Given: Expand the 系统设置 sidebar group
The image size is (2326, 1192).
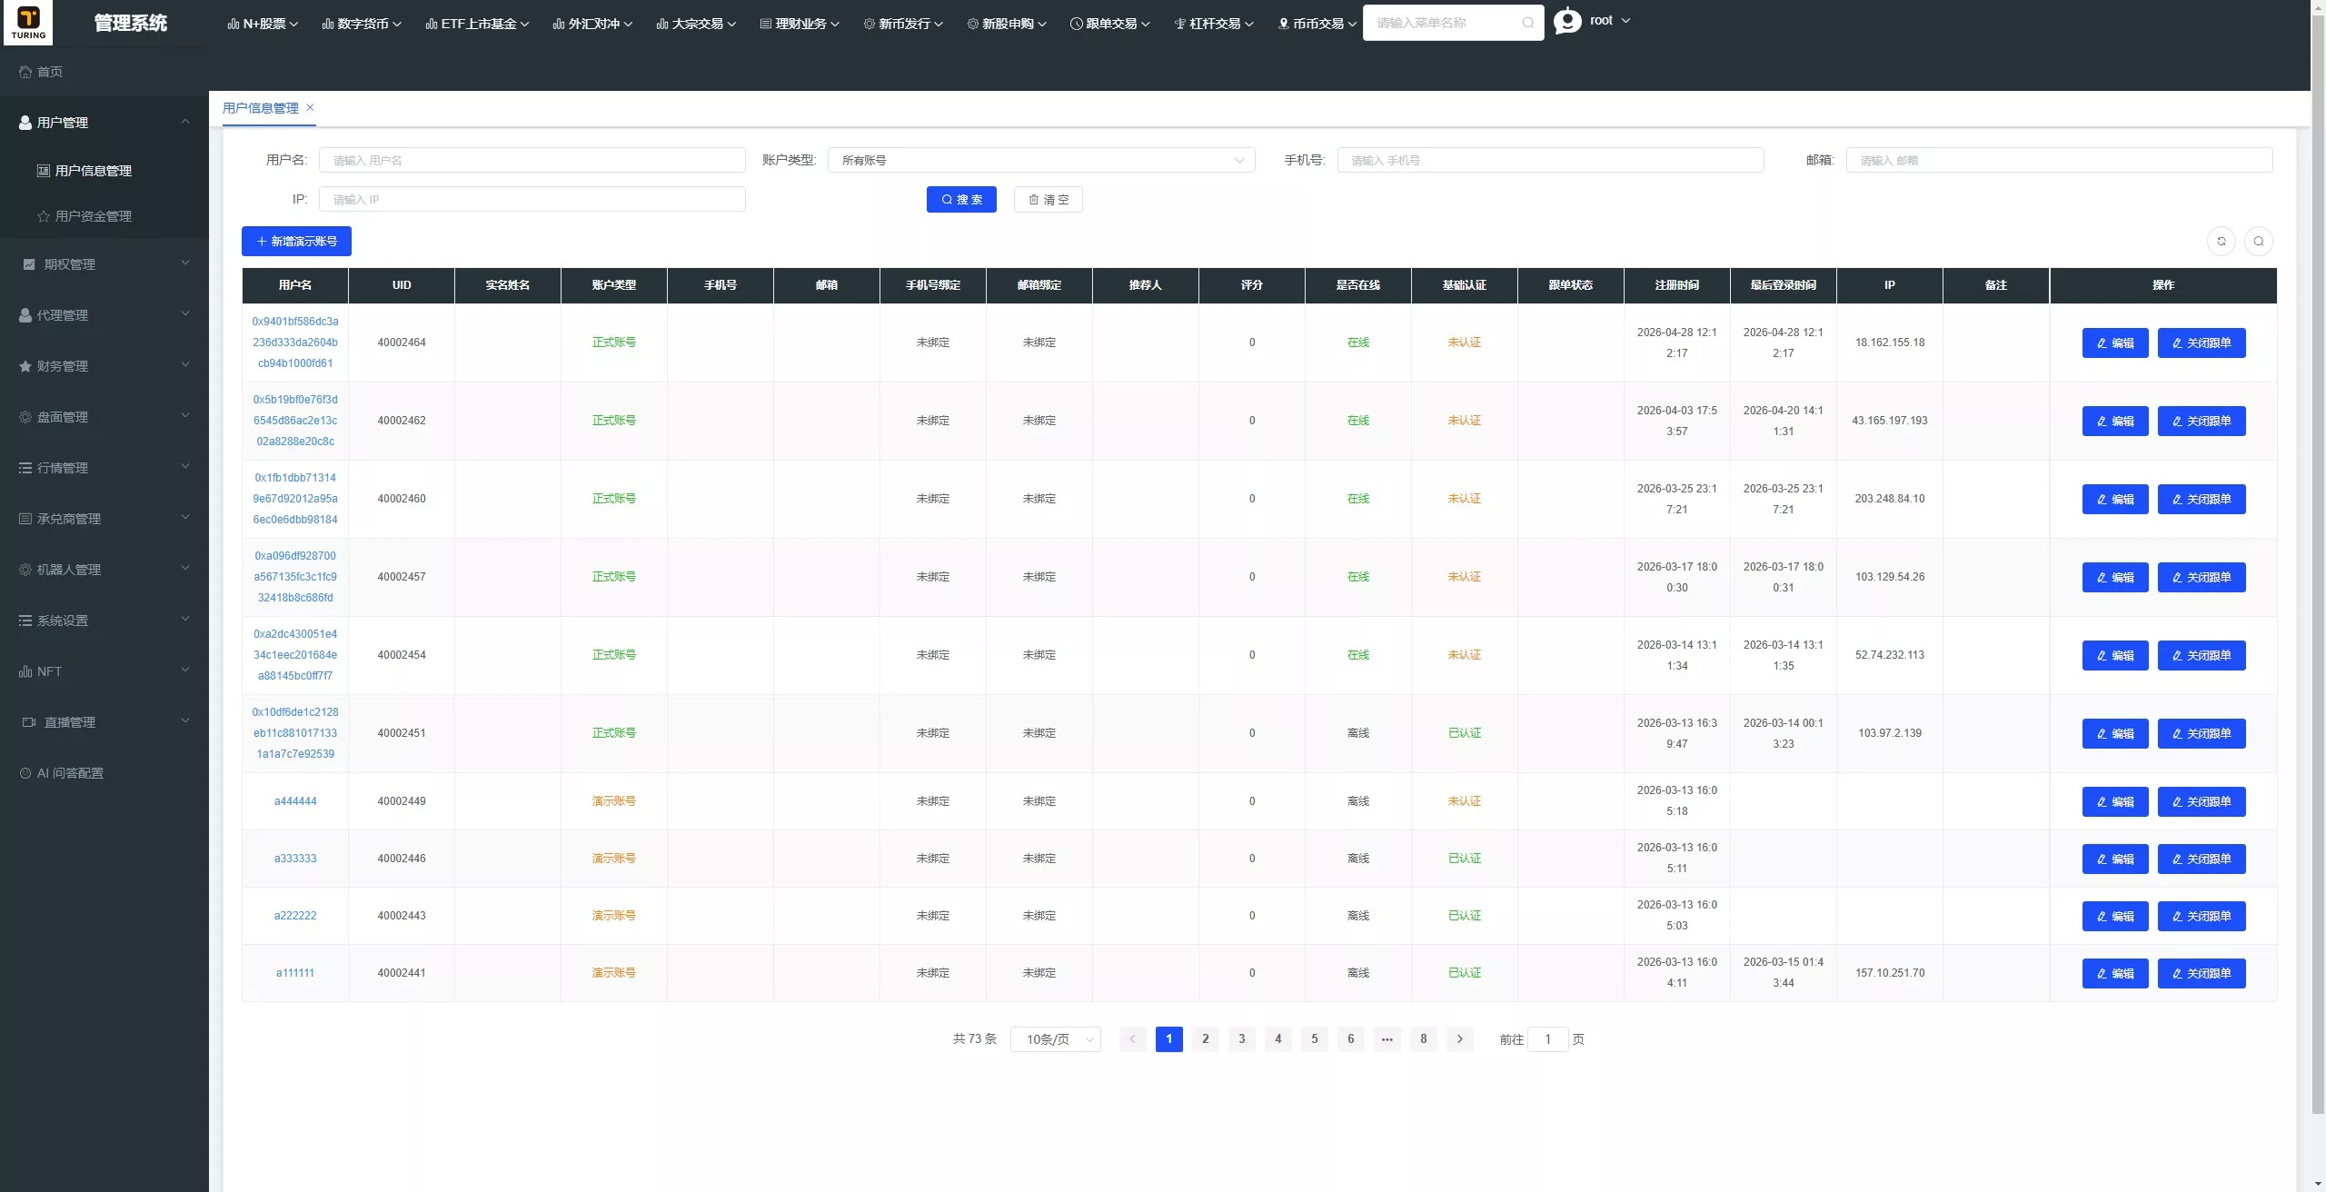Looking at the screenshot, I should 104,621.
